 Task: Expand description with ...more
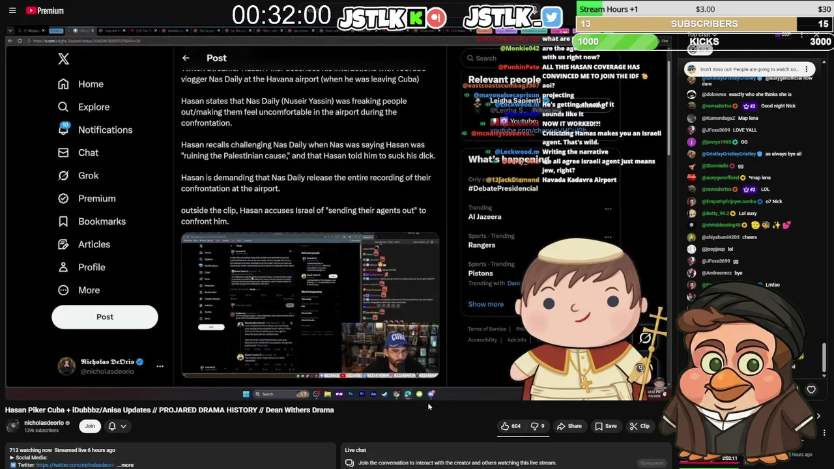pos(126,465)
